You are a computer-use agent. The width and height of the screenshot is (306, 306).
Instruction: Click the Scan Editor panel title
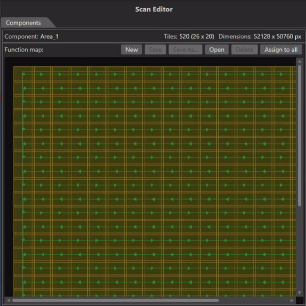[x=154, y=9]
